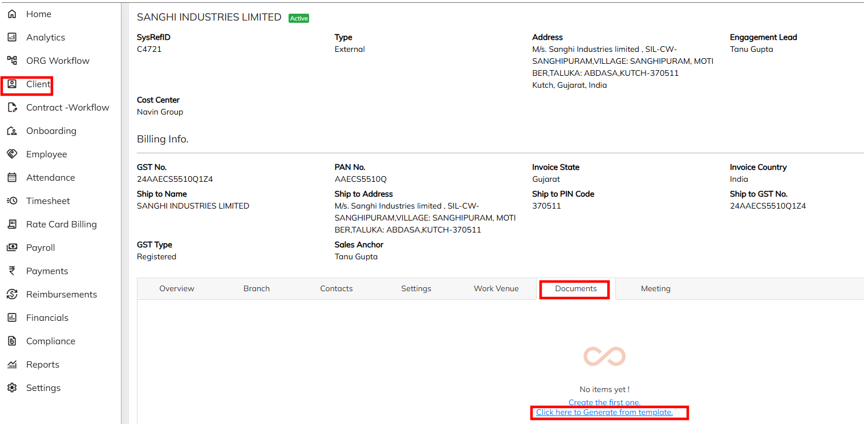The width and height of the screenshot is (864, 424).
Task: Click the 'Create the first one' link
Action: coord(605,402)
